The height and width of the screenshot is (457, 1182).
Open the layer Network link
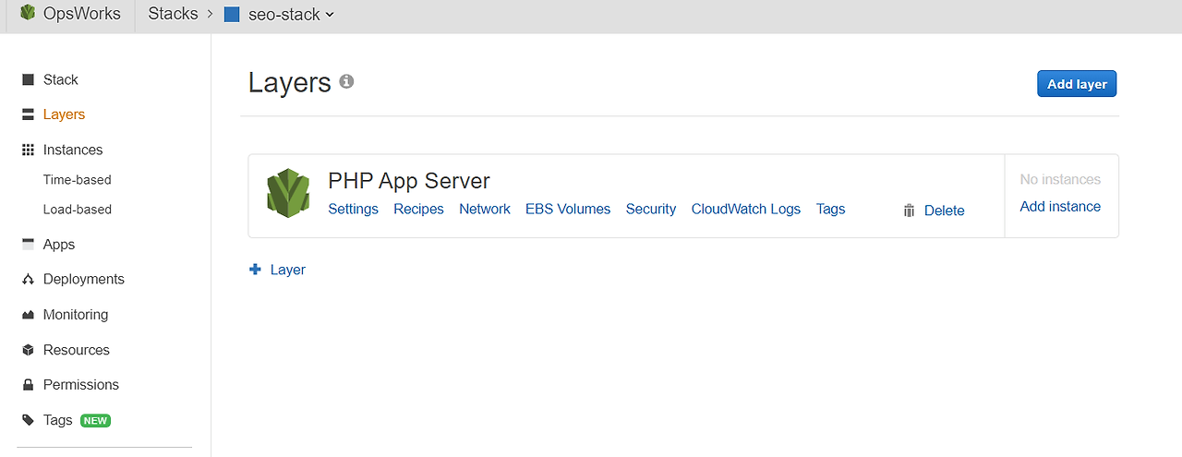pyautogui.click(x=485, y=210)
